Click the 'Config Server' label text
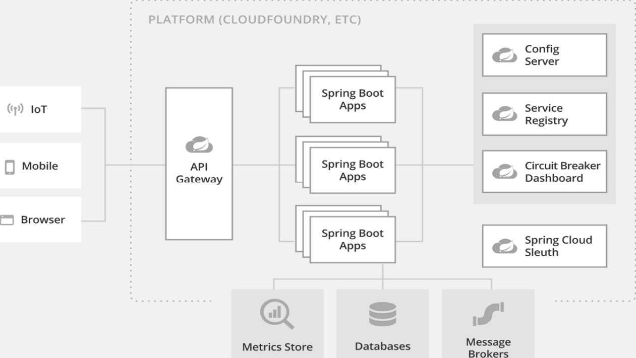The width and height of the screenshot is (636, 358). point(542,55)
